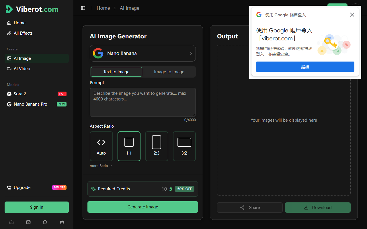
Task: Click the Download button
Action: click(318, 208)
